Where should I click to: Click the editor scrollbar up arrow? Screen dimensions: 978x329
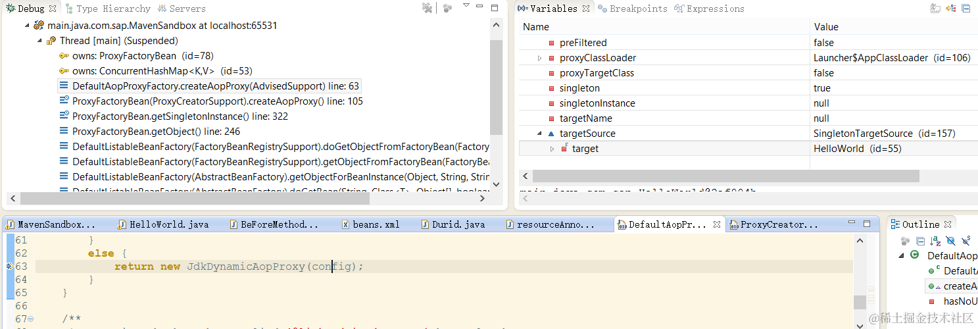click(860, 241)
